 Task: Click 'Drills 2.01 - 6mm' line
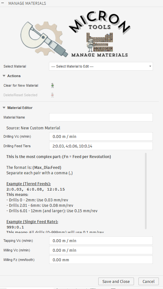tap(40, 205)
